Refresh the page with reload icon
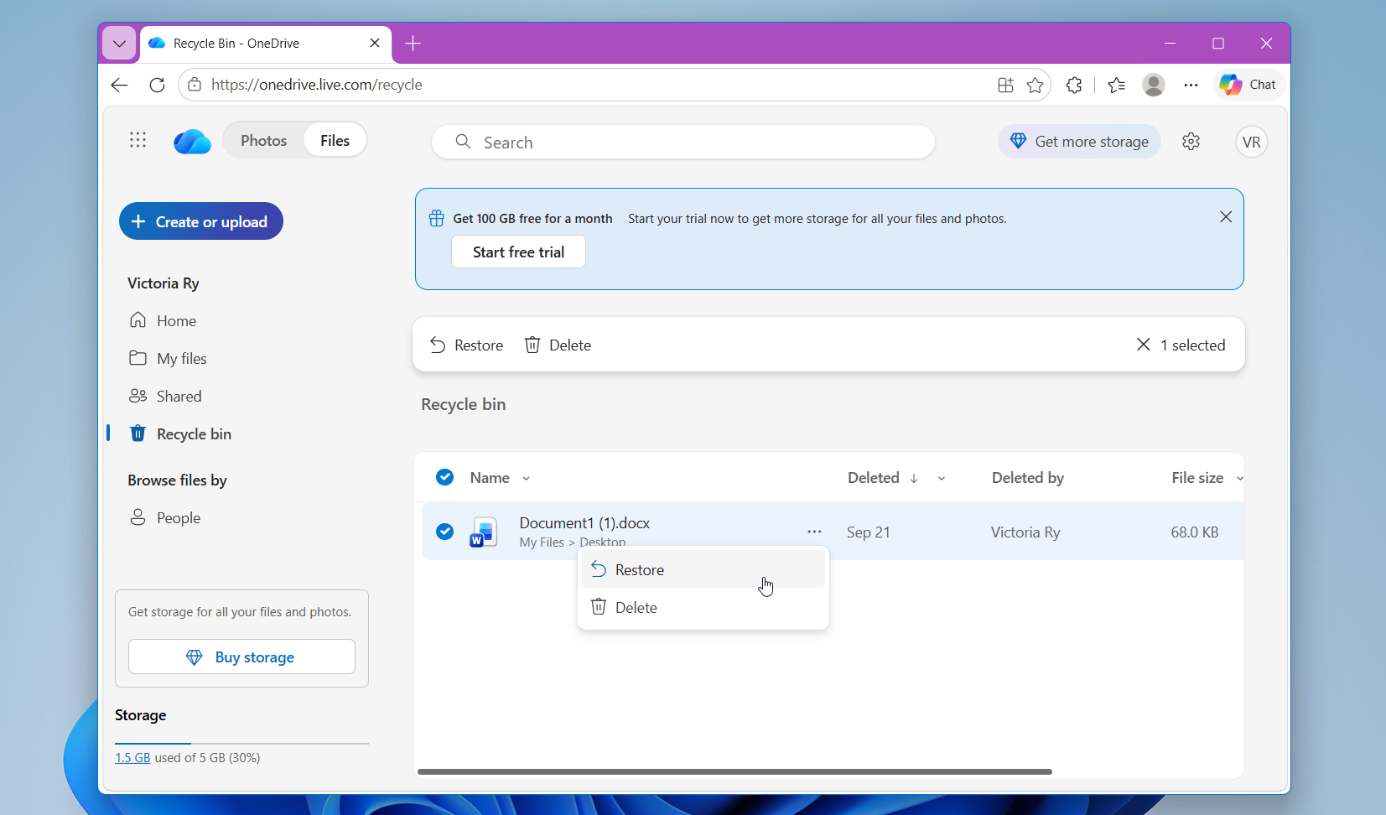 (x=157, y=85)
